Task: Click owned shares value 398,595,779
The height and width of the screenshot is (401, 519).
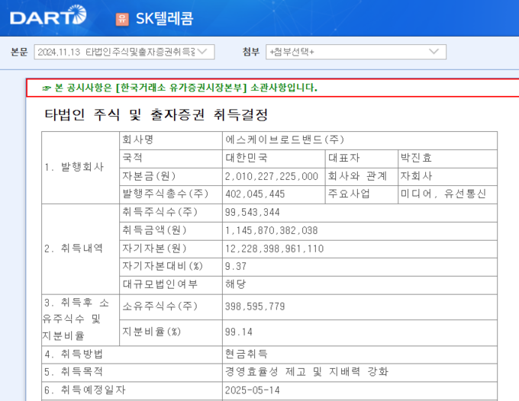Action: pyautogui.click(x=255, y=306)
